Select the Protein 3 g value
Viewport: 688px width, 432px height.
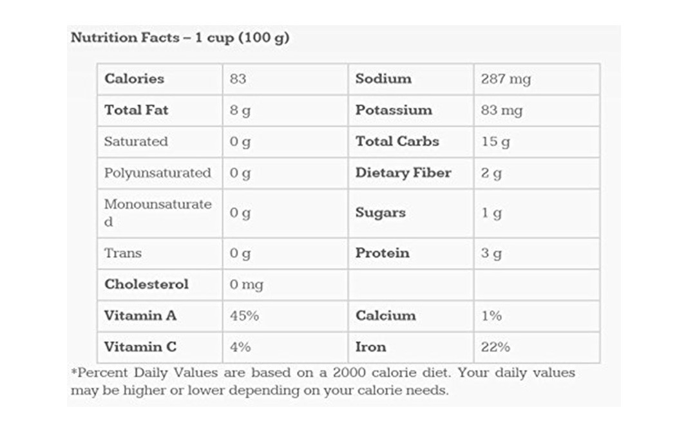(491, 253)
